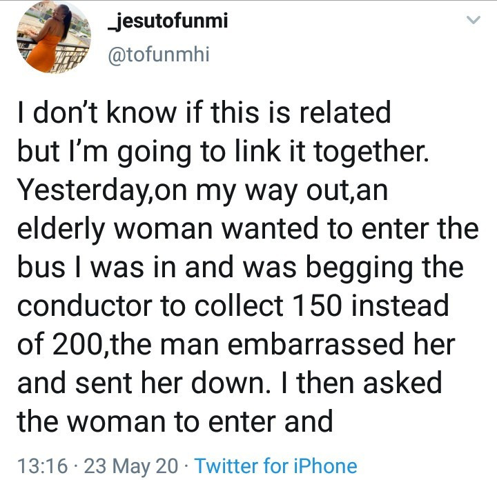Open the _jesutofunmi display name profile
Image resolution: width=497 pixels, height=480 pixels.
(168, 21)
